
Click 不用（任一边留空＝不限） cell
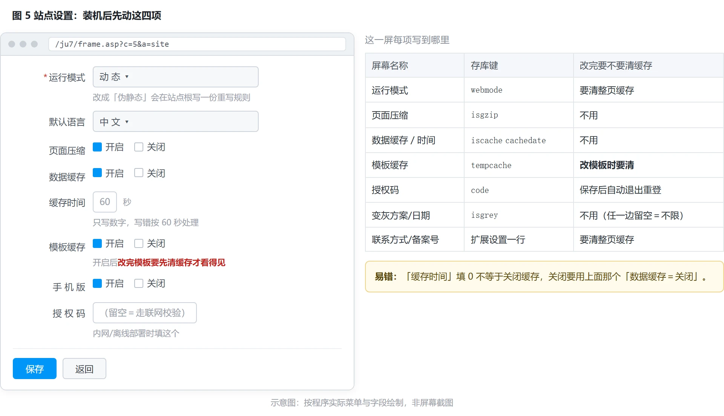pos(648,215)
